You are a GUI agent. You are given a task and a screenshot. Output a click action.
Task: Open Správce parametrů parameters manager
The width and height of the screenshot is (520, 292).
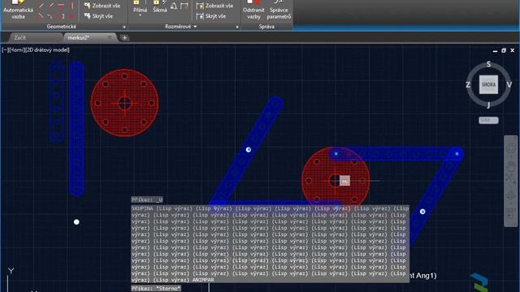279,10
